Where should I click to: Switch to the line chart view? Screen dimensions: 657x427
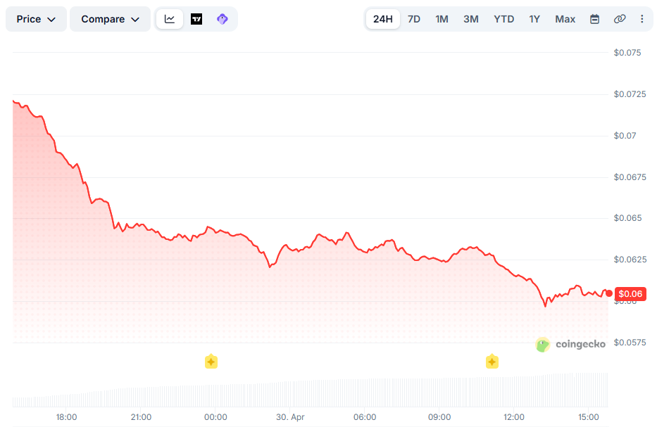[x=170, y=19]
